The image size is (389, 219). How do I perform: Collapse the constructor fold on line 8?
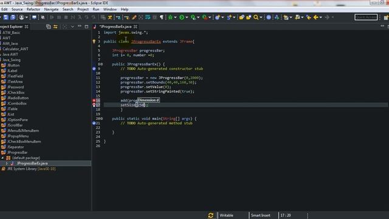(x=102, y=64)
